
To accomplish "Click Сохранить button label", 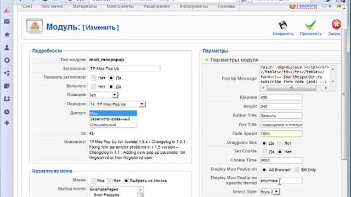I will [x=283, y=34].
